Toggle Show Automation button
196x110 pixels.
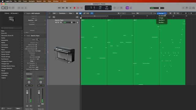(x=85, y=13)
